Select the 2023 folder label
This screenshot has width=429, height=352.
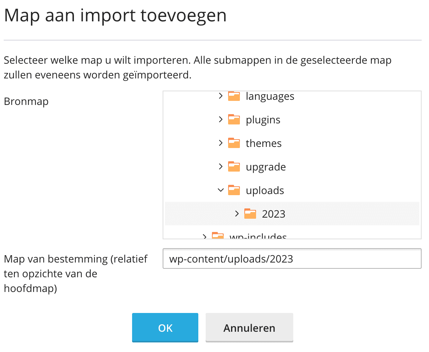tap(274, 214)
